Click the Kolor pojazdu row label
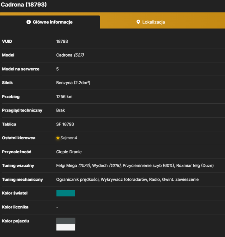The width and height of the screenshot is (225, 237). pyautogui.click(x=15, y=221)
